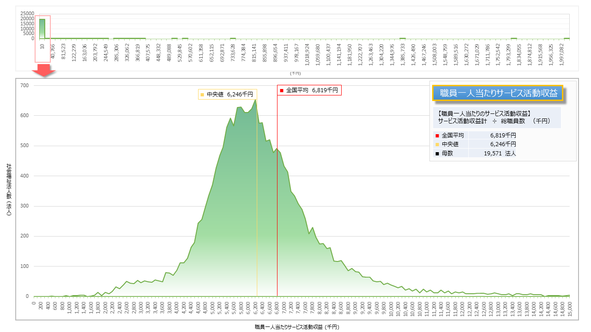
Task: Click the 職員一人当たりサービス活動収益 title banner
Action: click(498, 93)
